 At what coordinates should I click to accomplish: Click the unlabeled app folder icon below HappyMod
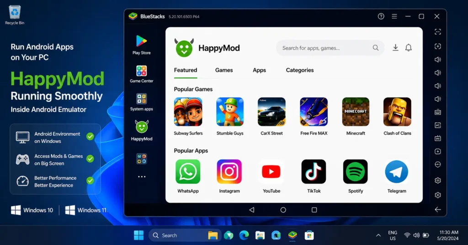point(142,159)
